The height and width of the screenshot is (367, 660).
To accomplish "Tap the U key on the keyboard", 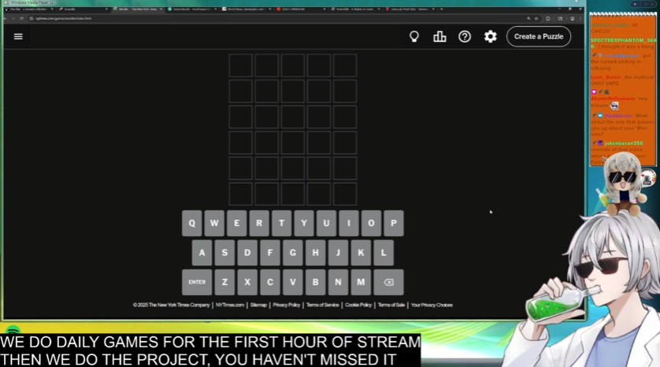I will pos(326,223).
